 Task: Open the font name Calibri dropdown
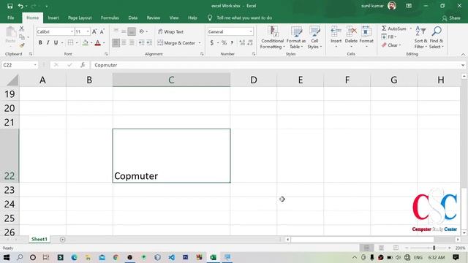[72, 31]
